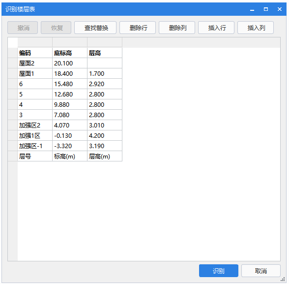Select the -3.320 cell
This screenshot has height=284, width=289.
click(70, 146)
